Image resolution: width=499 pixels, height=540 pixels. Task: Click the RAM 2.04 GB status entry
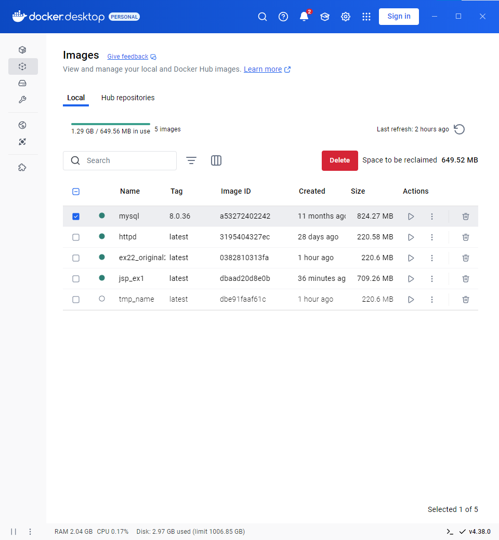(x=73, y=531)
